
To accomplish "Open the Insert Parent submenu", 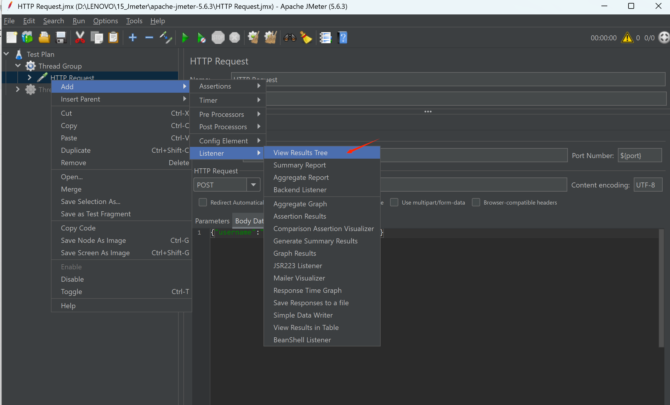I will tap(121, 99).
